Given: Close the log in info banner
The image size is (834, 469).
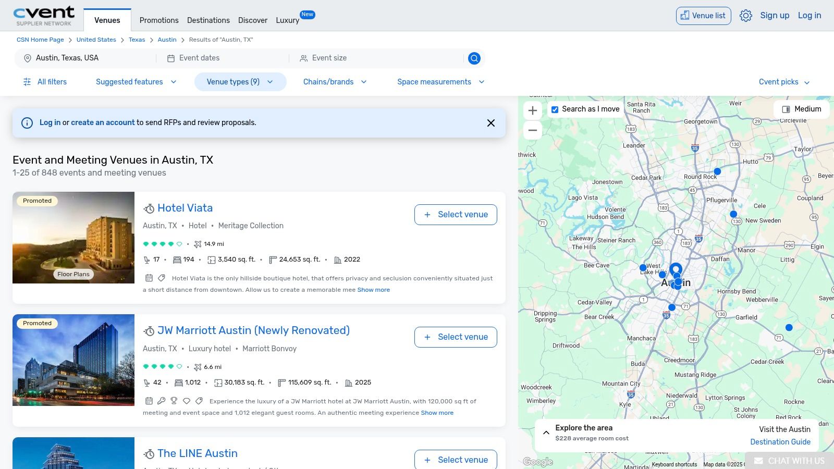Looking at the screenshot, I should point(491,123).
